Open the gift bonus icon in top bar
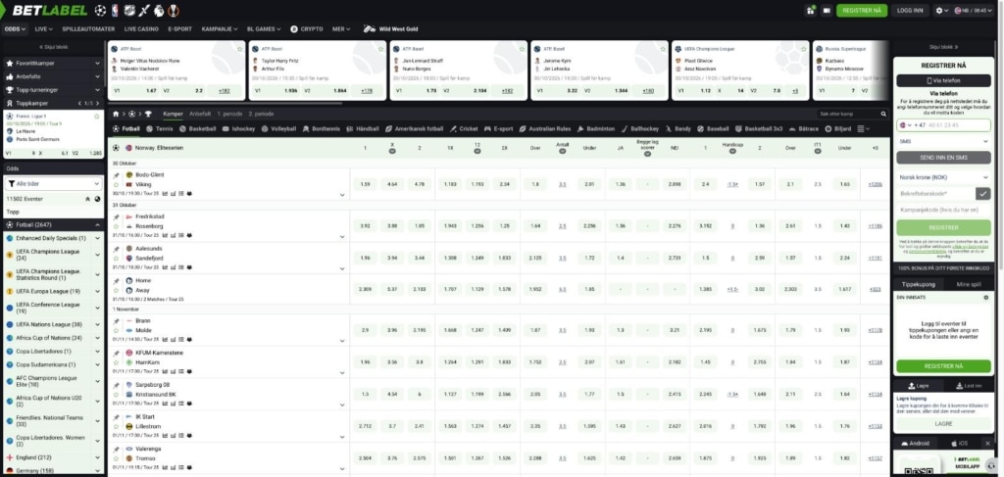This screenshot has height=477, width=1004. point(811,10)
